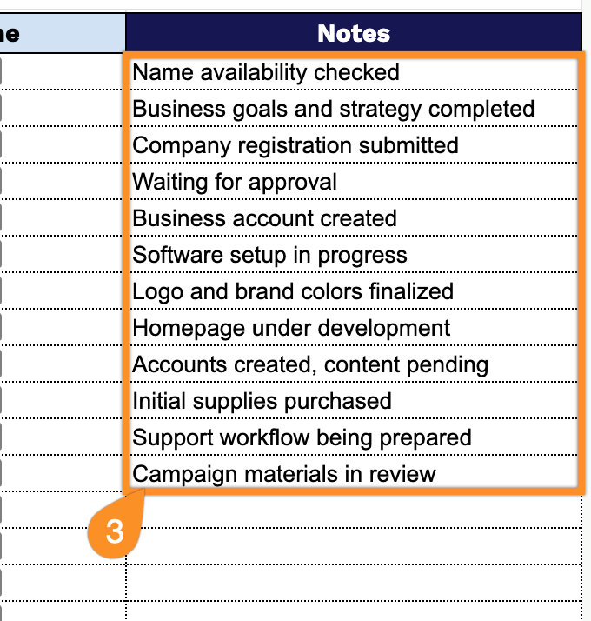Click the Notes column header
591x621 pixels.
(x=354, y=33)
